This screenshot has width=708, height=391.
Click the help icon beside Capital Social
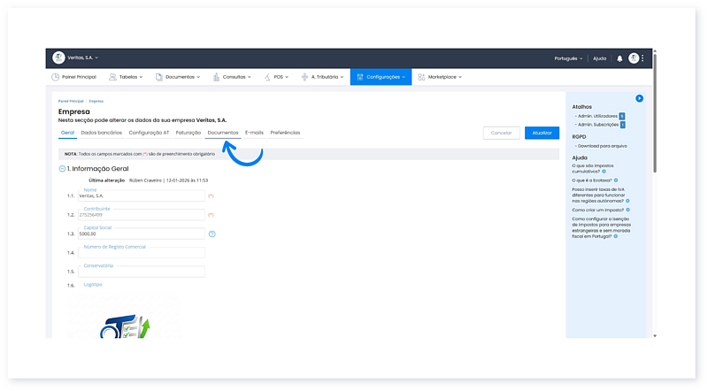pyautogui.click(x=212, y=234)
